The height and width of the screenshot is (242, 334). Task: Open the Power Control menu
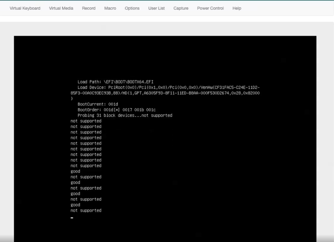pos(210,8)
